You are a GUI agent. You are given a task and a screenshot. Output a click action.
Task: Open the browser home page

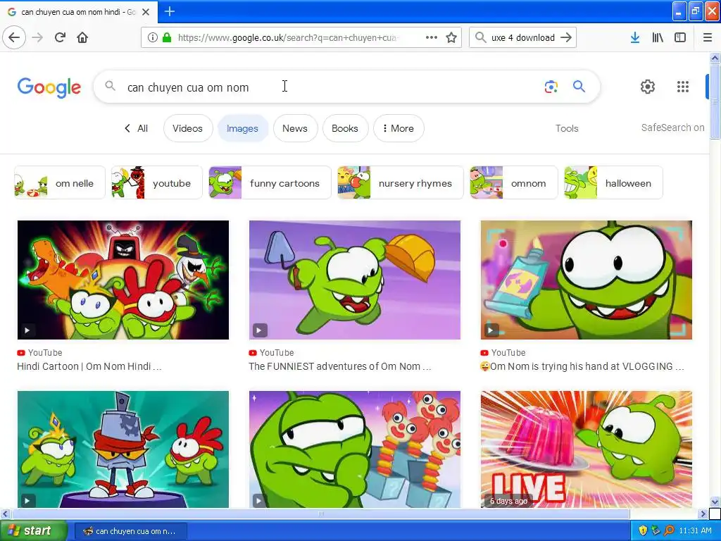[82, 37]
